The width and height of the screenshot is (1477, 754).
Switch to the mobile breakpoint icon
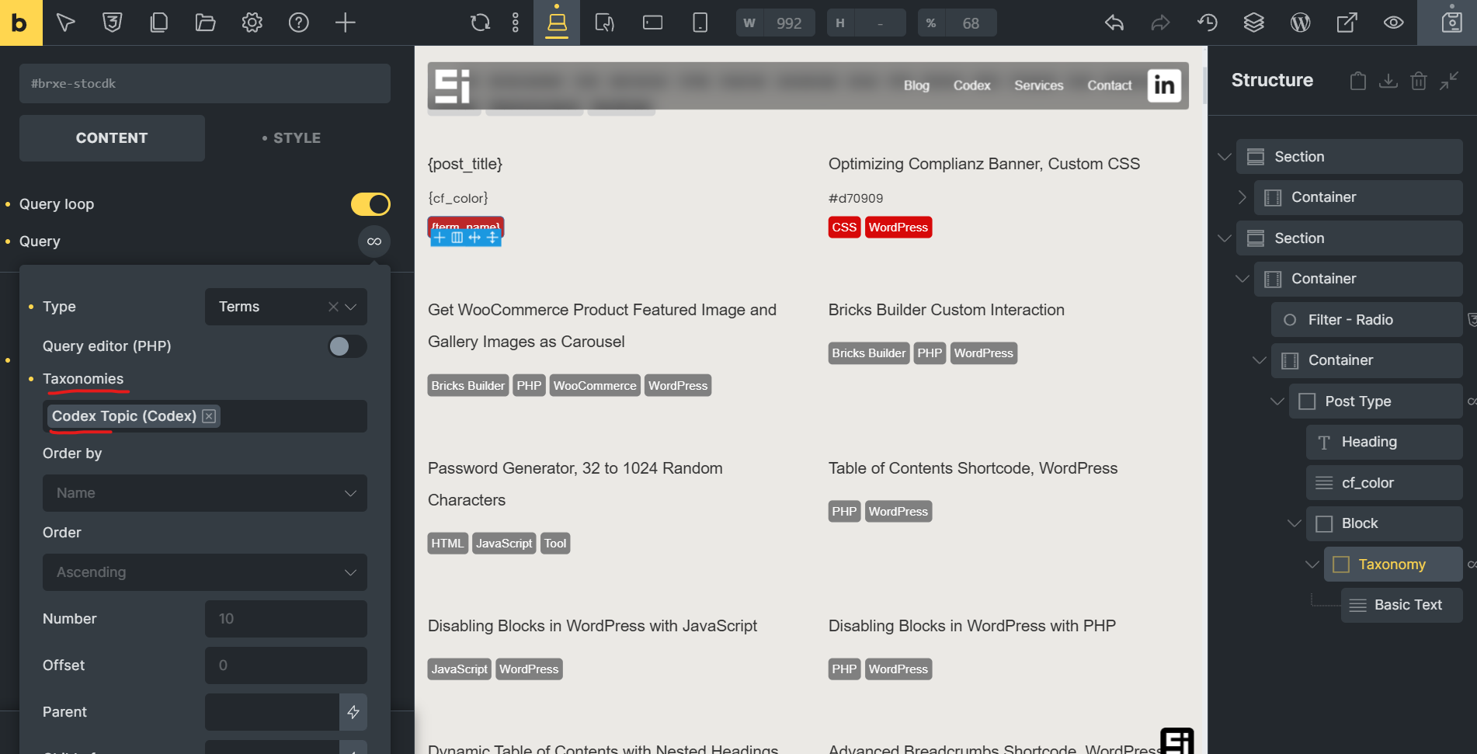point(699,23)
